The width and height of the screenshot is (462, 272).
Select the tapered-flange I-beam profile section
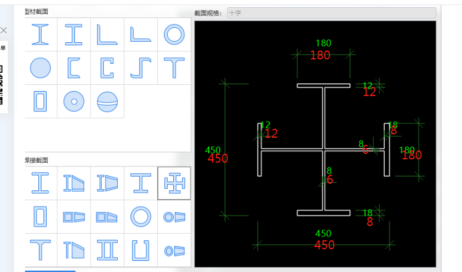(x=41, y=34)
